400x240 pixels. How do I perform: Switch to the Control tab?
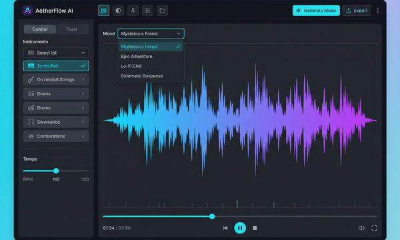[x=40, y=29]
